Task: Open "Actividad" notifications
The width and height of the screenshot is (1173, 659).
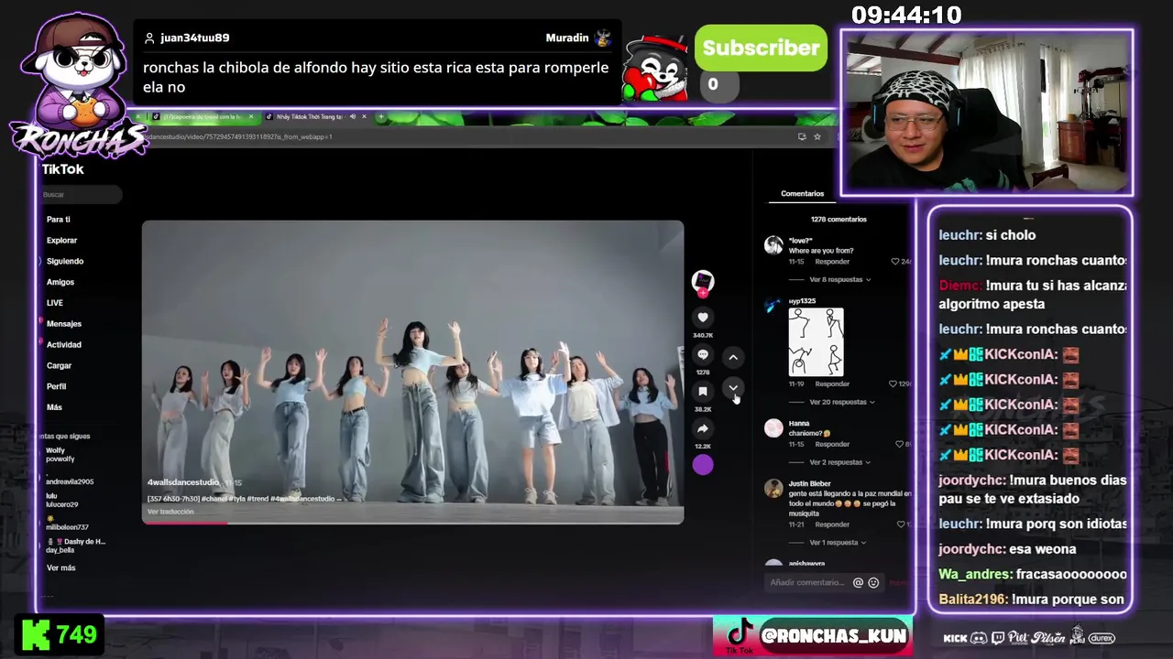Action: click(x=64, y=345)
